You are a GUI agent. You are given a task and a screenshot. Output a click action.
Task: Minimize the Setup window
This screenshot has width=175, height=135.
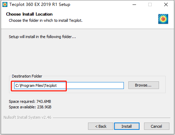(x=134, y=4)
